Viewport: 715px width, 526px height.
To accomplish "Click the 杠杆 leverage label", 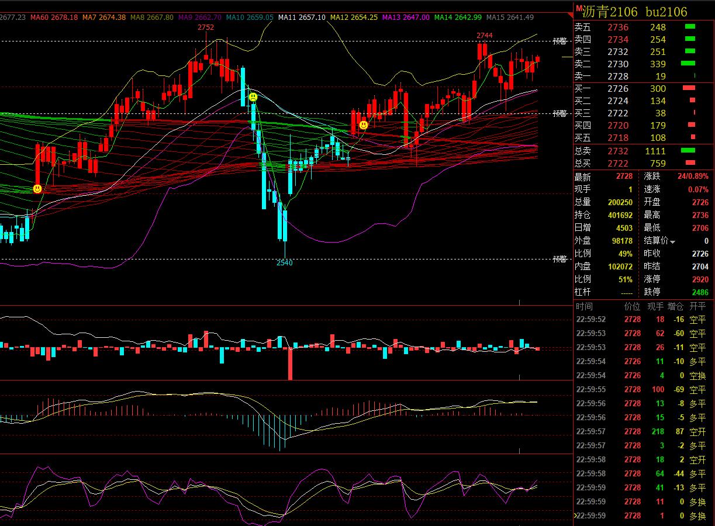I will coord(583,292).
